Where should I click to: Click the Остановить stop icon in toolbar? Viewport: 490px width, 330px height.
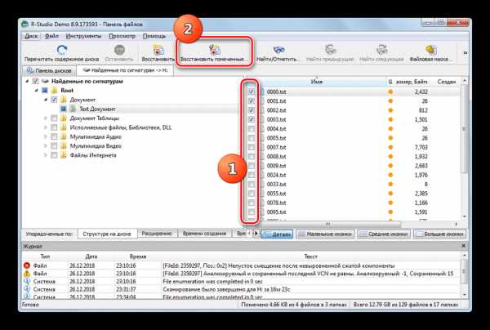[119, 49]
